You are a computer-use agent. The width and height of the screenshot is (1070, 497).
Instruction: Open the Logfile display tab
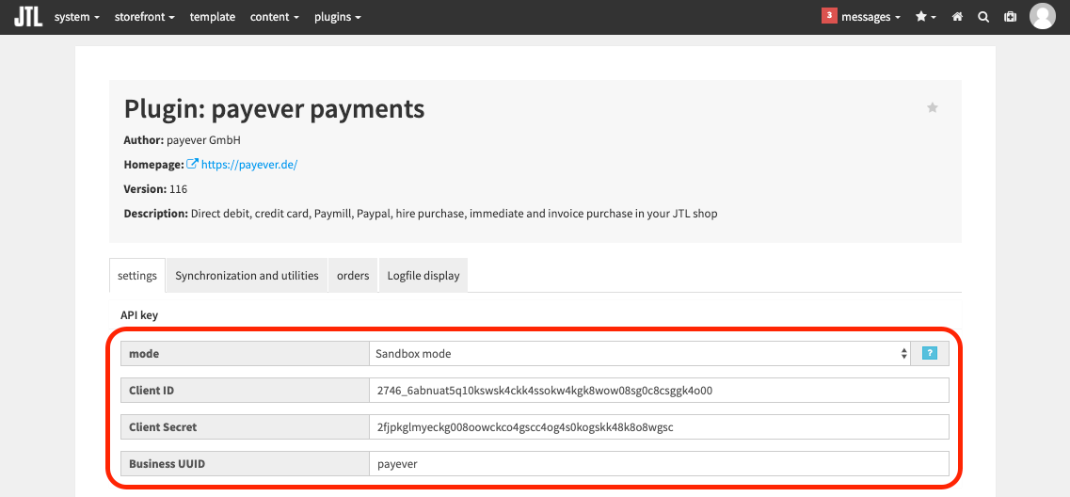pyautogui.click(x=423, y=276)
